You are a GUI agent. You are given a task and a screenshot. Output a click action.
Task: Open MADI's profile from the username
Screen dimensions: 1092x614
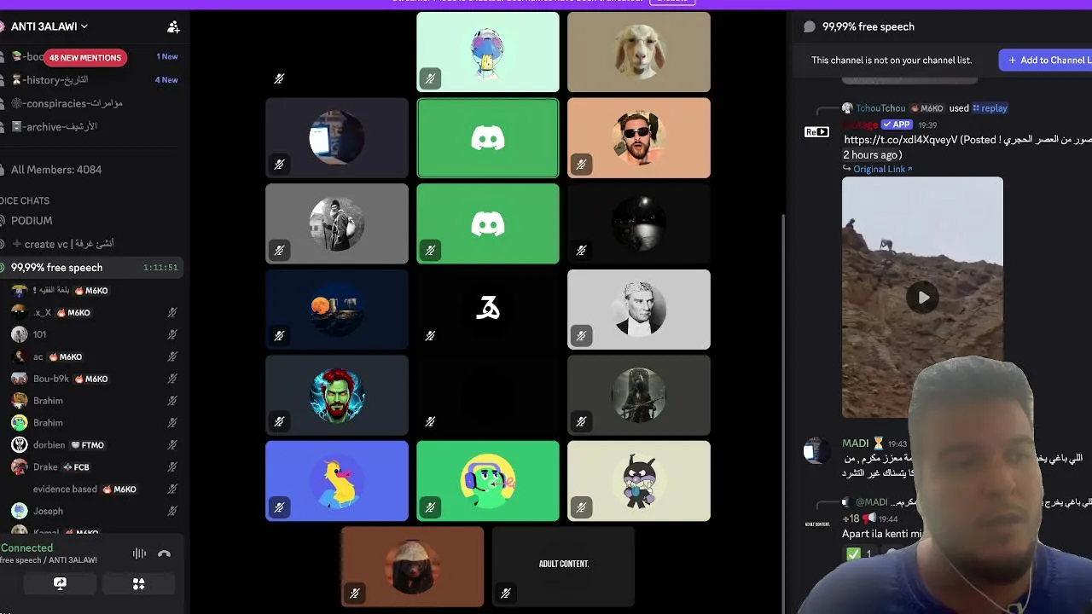[856, 443]
